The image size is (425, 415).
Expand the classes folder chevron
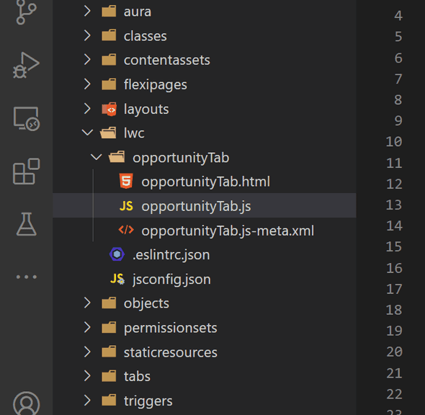pyautogui.click(x=87, y=35)
